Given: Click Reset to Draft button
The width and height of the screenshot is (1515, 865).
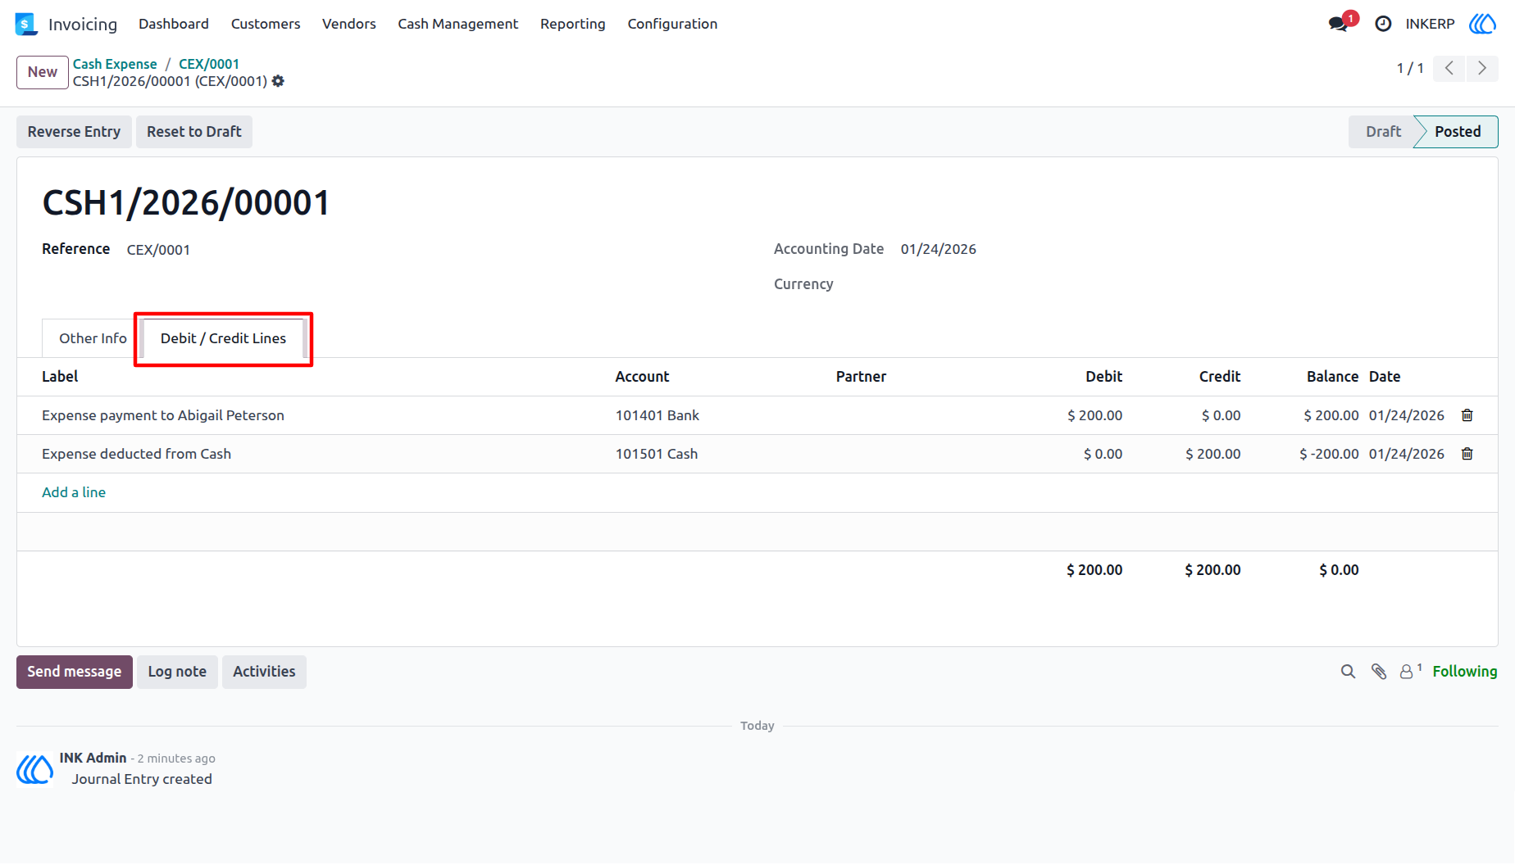Looking at the screenshot, I should (x=194, y=132).
